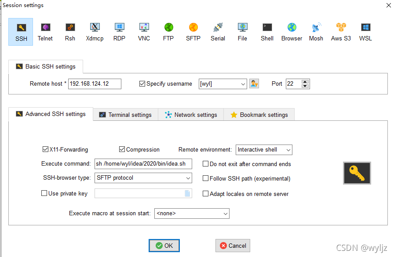394x257 pixels.
Task: Select the VNC session type
Action: 144,32
